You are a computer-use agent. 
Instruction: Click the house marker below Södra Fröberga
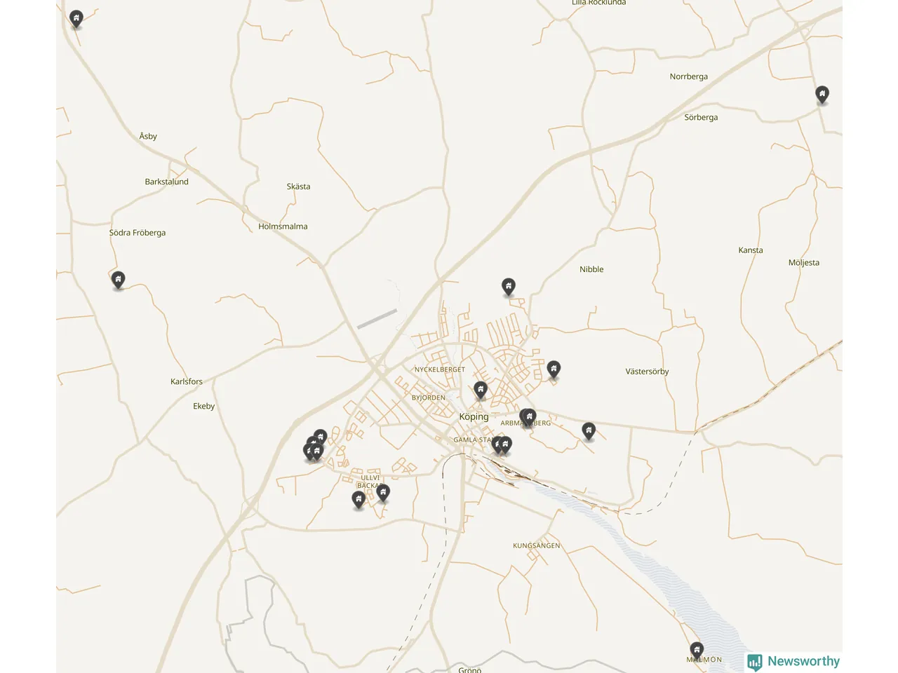tap(119, 280)
